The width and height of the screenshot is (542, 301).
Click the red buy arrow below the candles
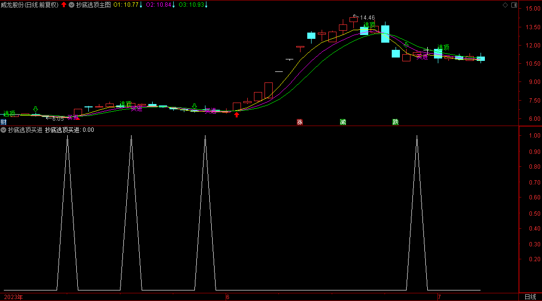[237, 115]
